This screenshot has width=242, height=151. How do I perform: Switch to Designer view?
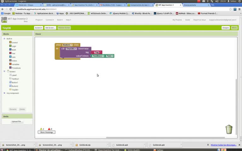(x=226, y=28)
